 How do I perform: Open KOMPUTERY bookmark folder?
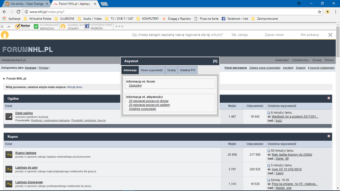pos(148,19)
